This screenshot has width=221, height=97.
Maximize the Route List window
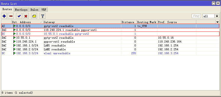(x=214, y=3)
